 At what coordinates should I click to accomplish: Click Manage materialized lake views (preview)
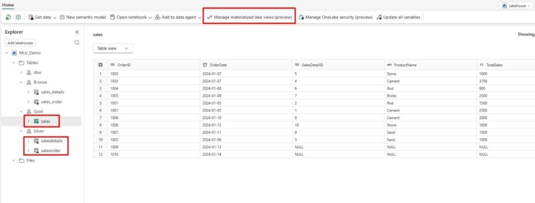point(249,17)
